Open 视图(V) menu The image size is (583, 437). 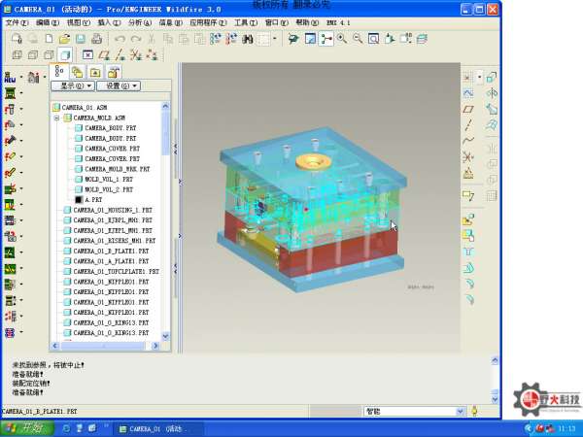pos(79,22)
